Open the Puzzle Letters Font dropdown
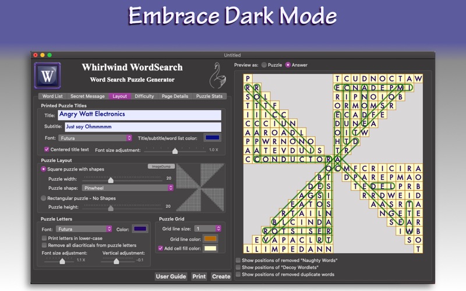466x291 pixels. coord(84,229)
